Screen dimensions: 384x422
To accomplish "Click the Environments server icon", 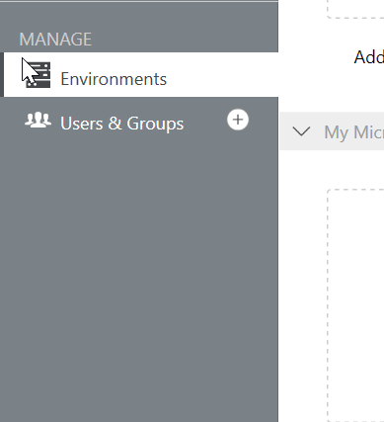I will coord(38,75).
